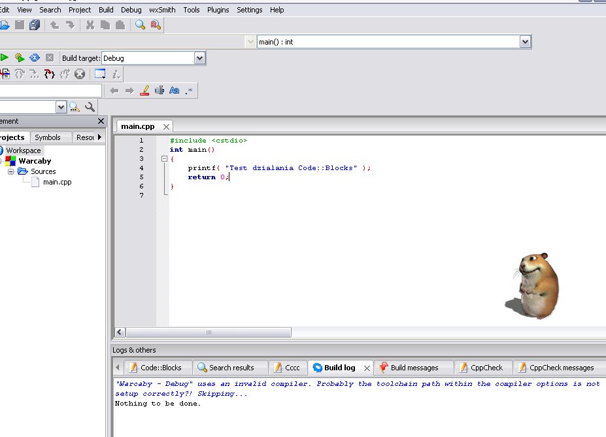The image size is (606, 437).
Task: Open search options with the wrench icon
Action: (90, 107)
